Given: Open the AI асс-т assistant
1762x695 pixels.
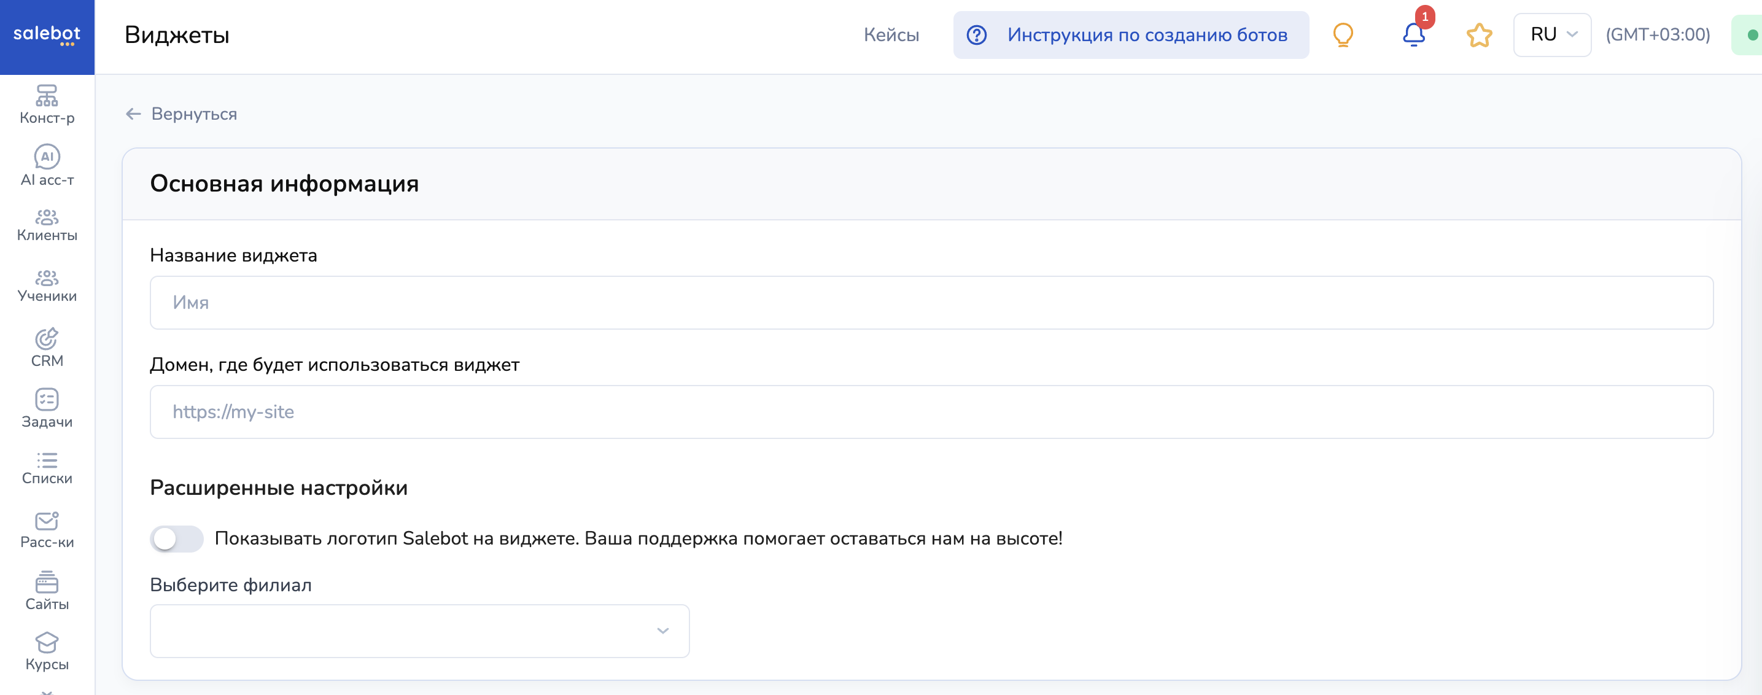Looking at the screenshot, I should pyautogui.click(x=47, y=166).
